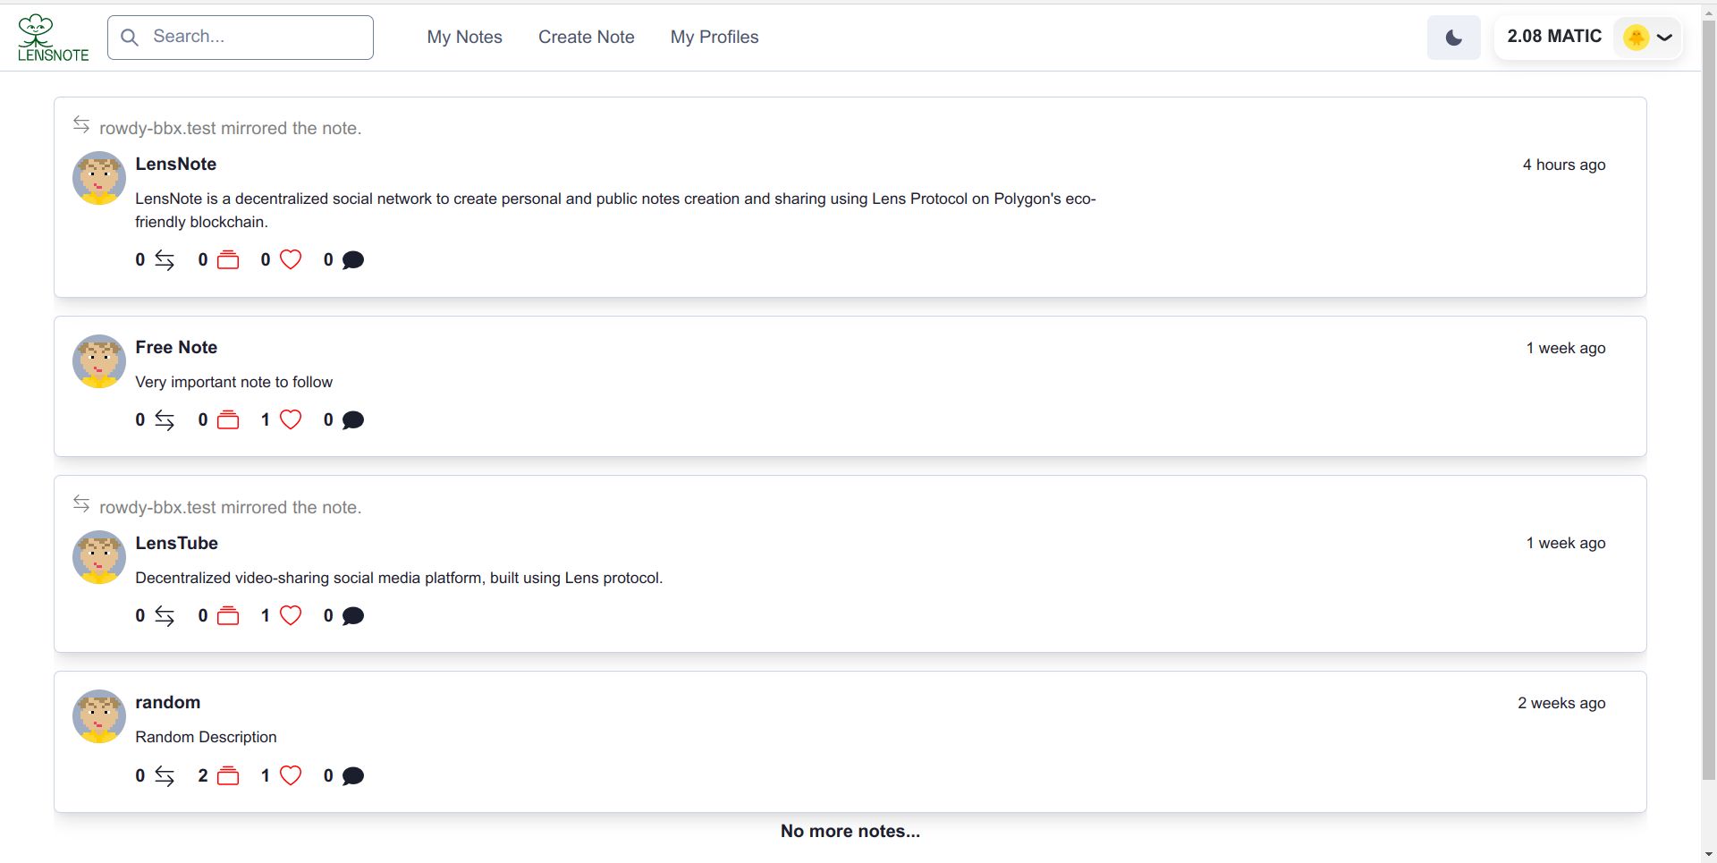The image size is (1717, 863).
Task: Click the page vertical scrollbar
Action: coord(1709,398)
